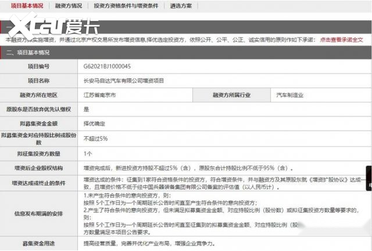The image size is (372, 251).
Task: Open the 遴选方案 tab
Action: click(x=181, y=6)
